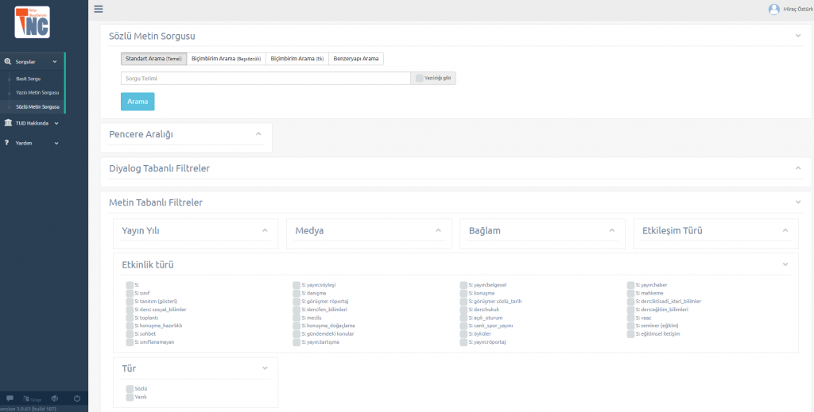This screenshot has width=814, height=412.
Task: Open the Yazılı Metin Sorgusu menu item
Action: (37, 93)
